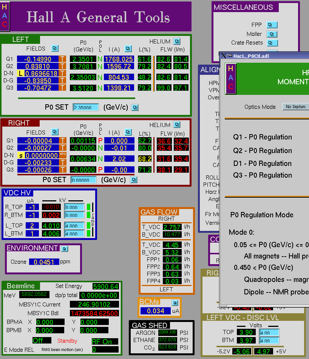Edit L_BTM VDC HV setpoint field
Viewport: 309px width, 359px height.
(x=74, y=234)
